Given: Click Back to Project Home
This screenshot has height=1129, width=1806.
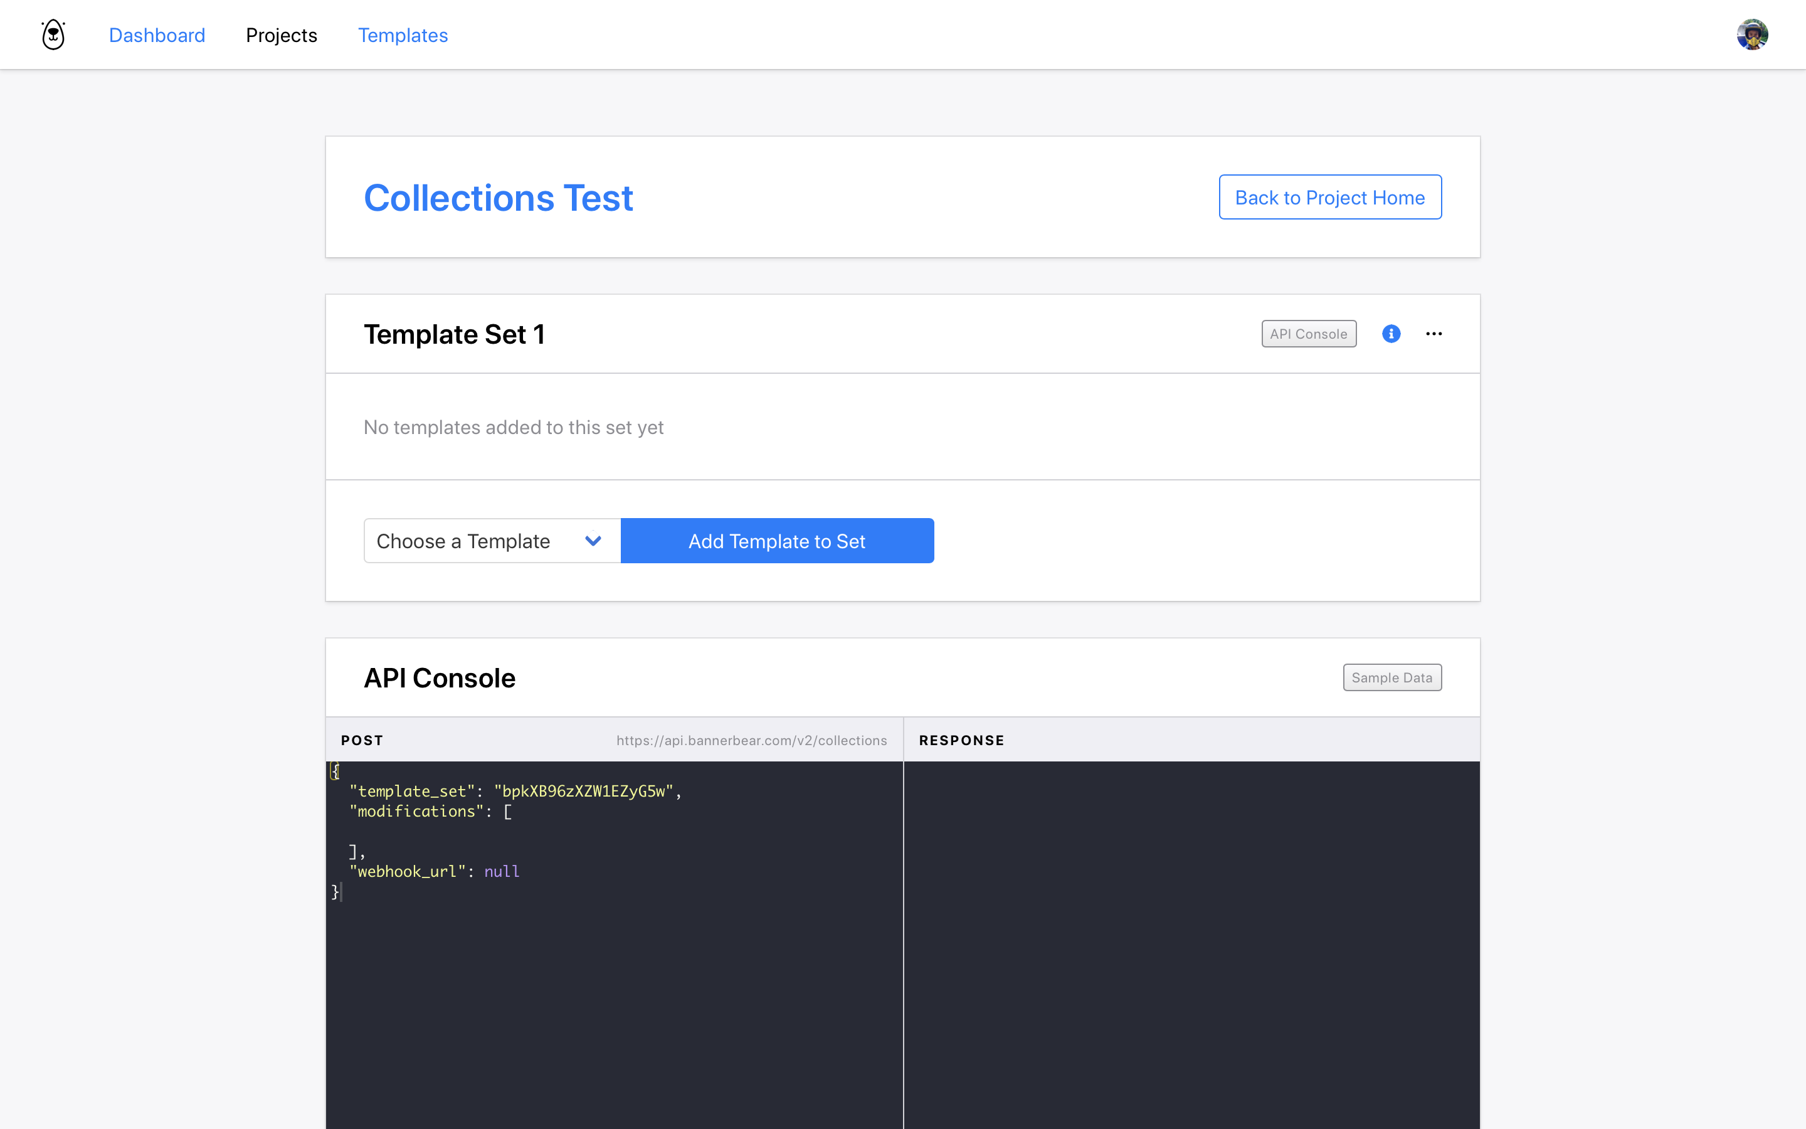Looking at the screenshot, I should tap(1330, 197).
